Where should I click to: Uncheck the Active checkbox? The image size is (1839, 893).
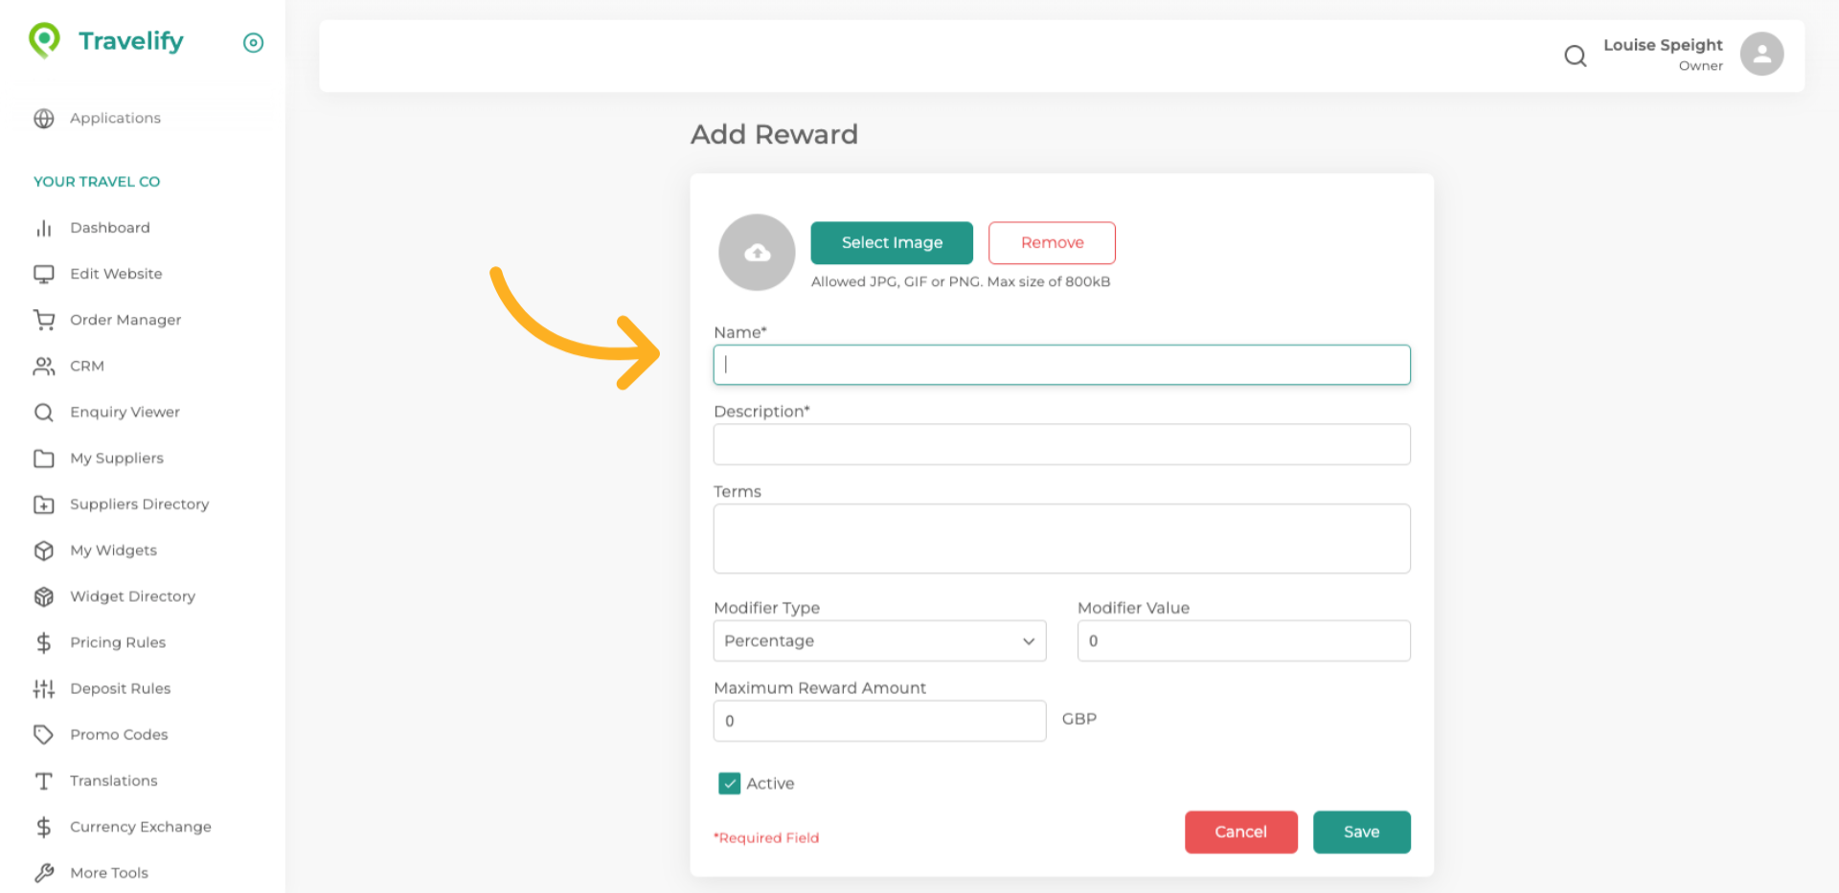click(x=729, y=784)
